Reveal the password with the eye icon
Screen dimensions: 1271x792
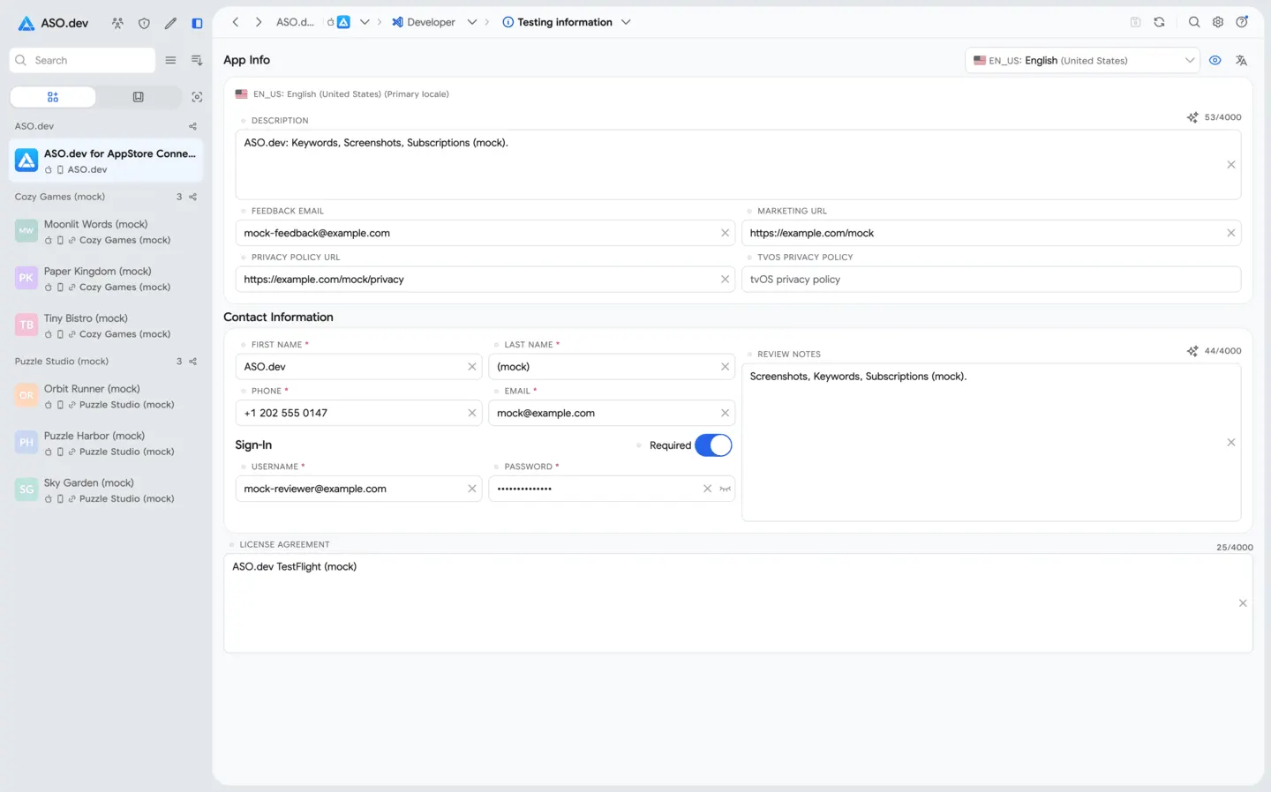726,489
